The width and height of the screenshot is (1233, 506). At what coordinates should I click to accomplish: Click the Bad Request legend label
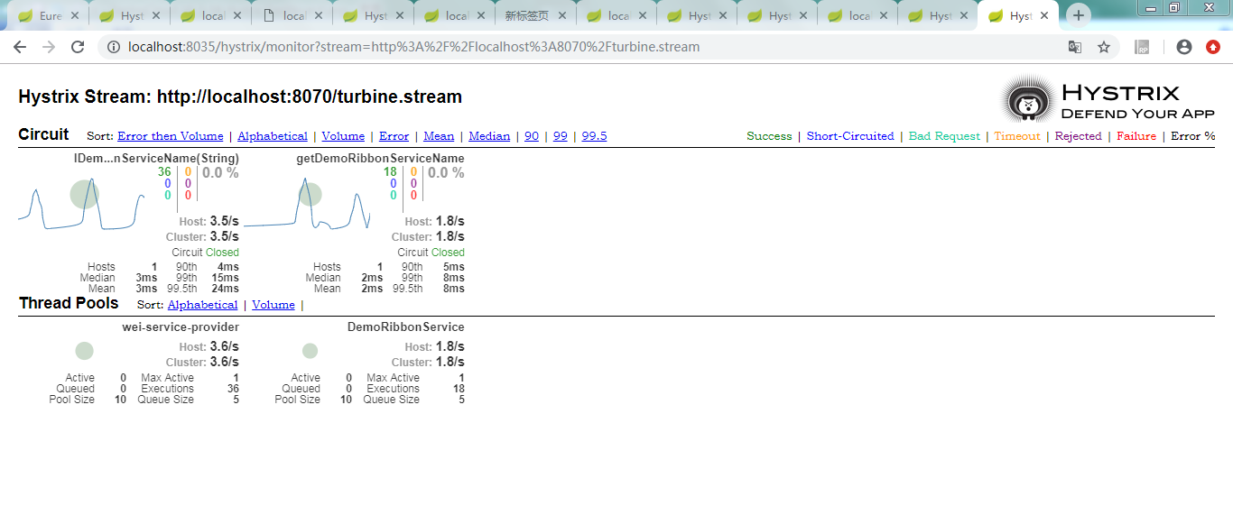[944, 136]
